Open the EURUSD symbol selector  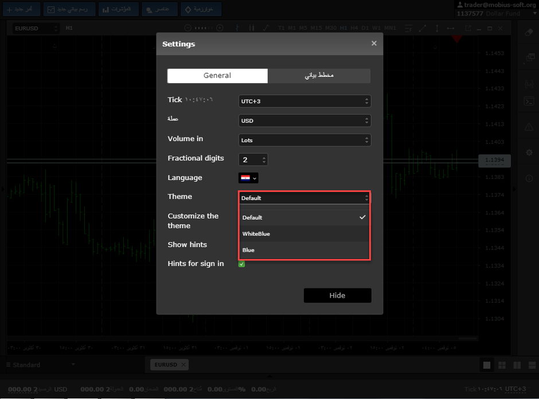pos(36,28)
